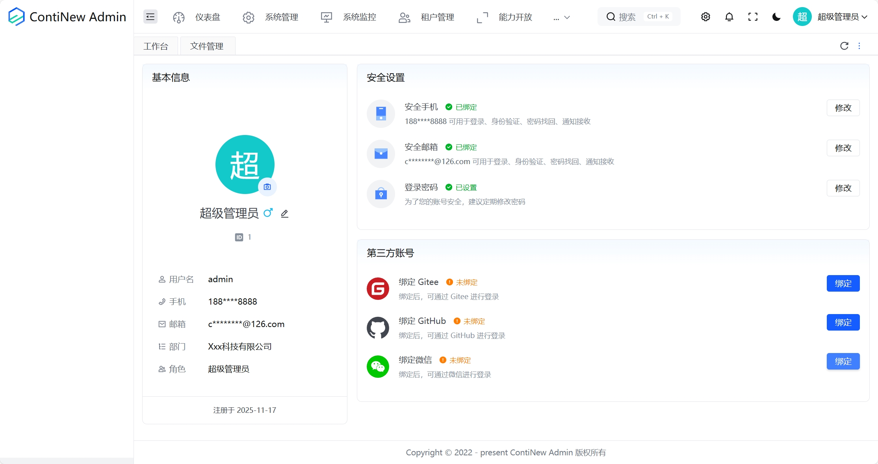Refresh the page with the reload icon
Image resolution: width=878 pixels, height=464 pixels.
(844, 46)
